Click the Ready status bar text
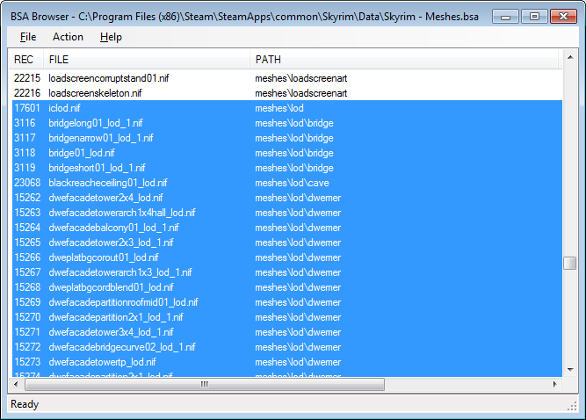The height and width of the screenshot is (420, 586). click(x=25, y=404)
